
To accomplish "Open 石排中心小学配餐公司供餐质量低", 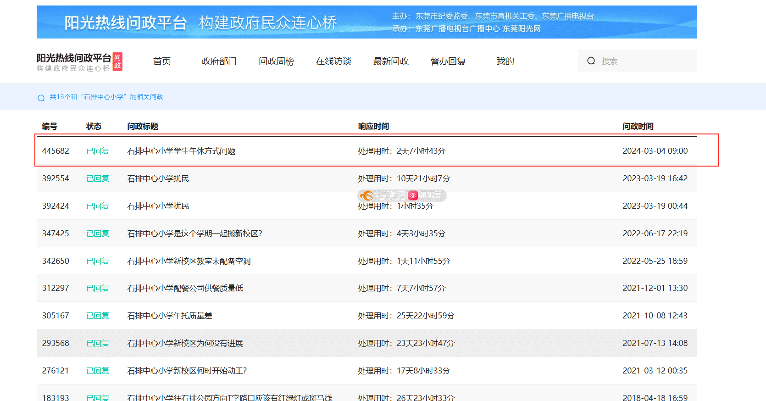I will [185, 288].
